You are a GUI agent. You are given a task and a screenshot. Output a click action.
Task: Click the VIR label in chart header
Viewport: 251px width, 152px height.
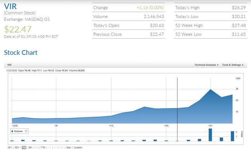8,65
